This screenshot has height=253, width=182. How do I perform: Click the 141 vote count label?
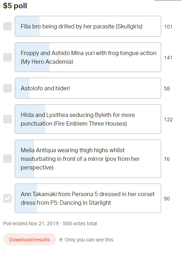[168, 58]
